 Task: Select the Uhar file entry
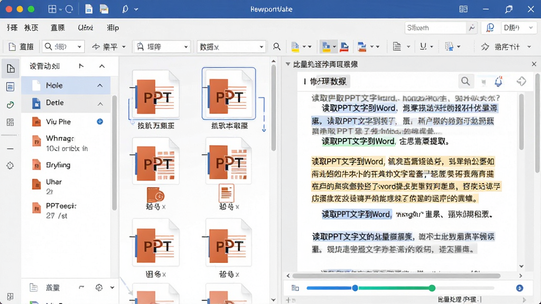tap(66, 186)
